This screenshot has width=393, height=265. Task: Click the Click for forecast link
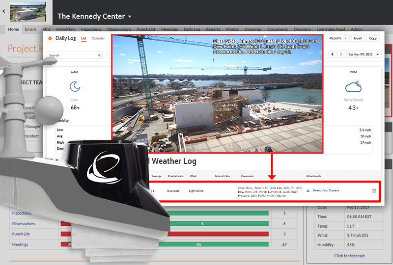[349, 256]
